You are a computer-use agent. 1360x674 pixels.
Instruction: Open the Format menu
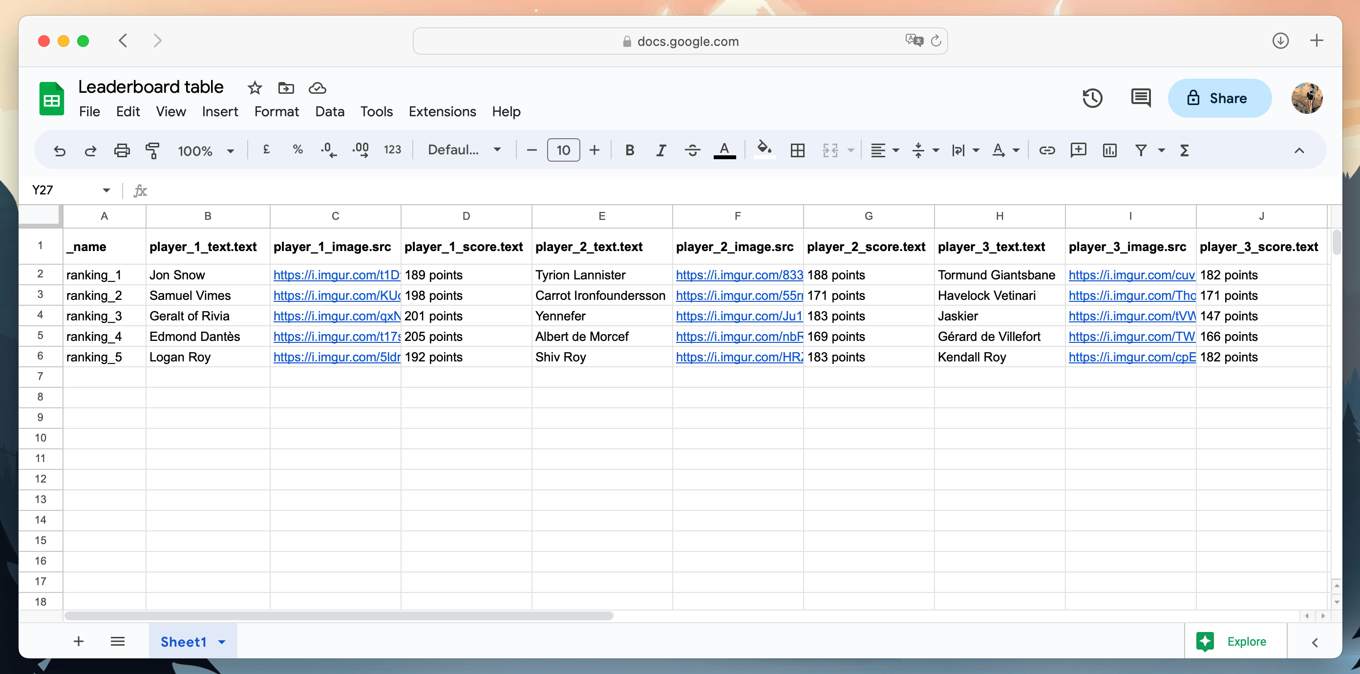click(x=276, y=111)
